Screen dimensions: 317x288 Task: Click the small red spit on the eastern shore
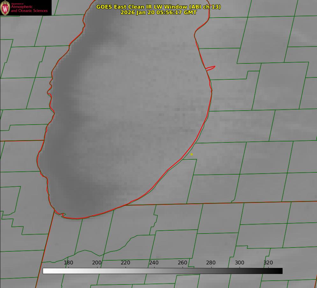point(211,68)
